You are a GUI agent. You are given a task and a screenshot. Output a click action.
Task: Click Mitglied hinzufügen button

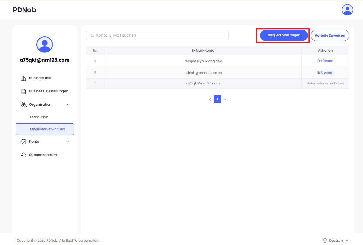[x=284, y=35]
